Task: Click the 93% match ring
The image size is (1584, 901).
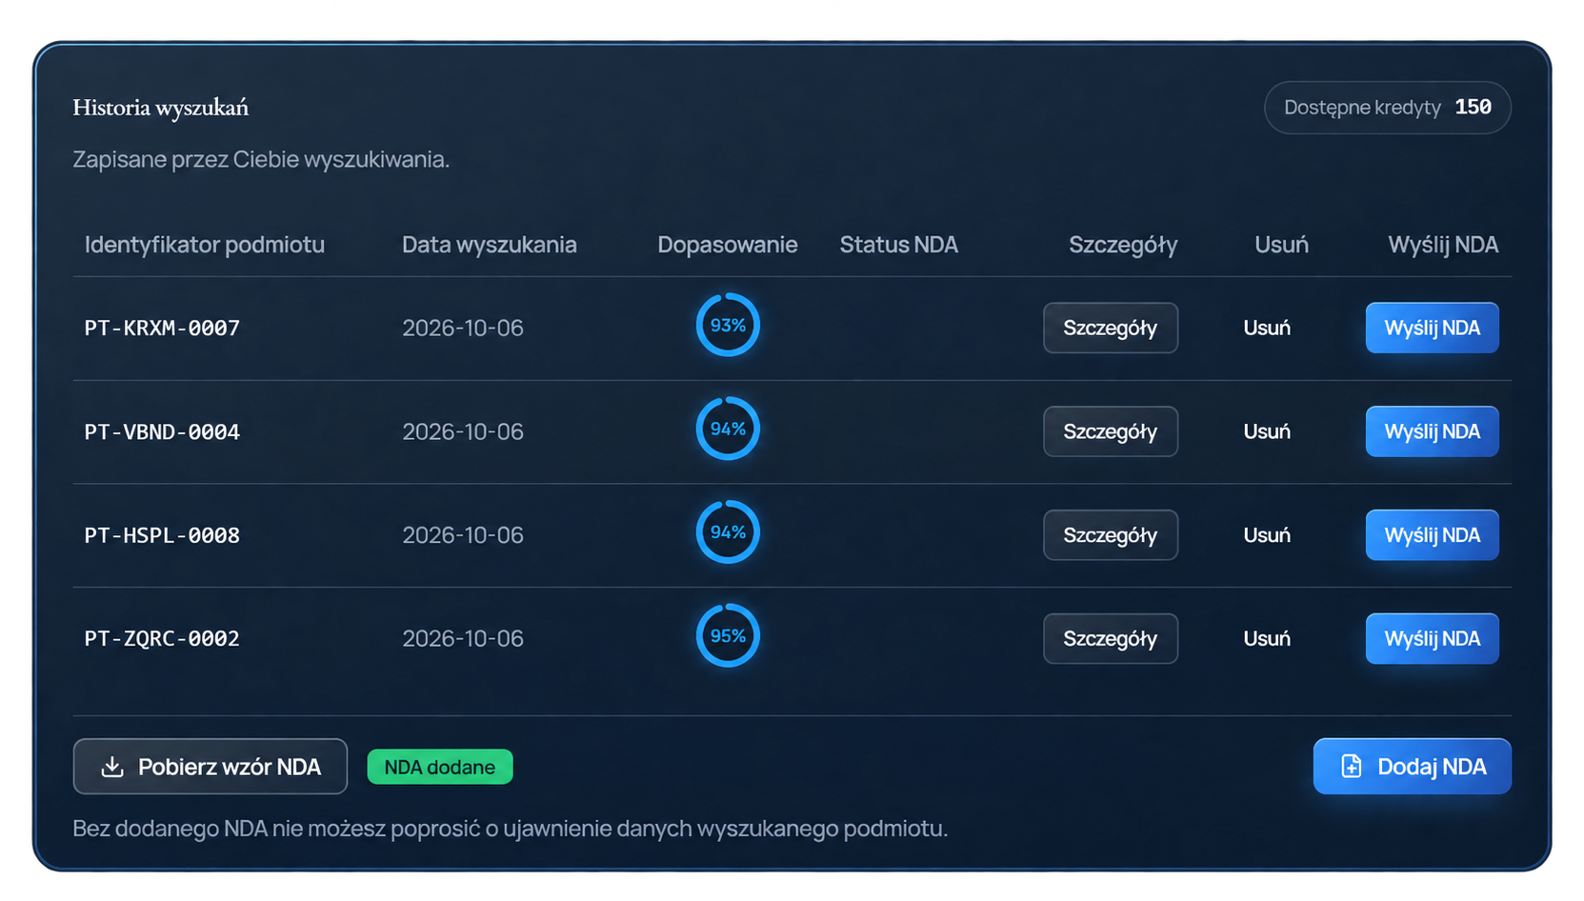Action: [728, 325]
